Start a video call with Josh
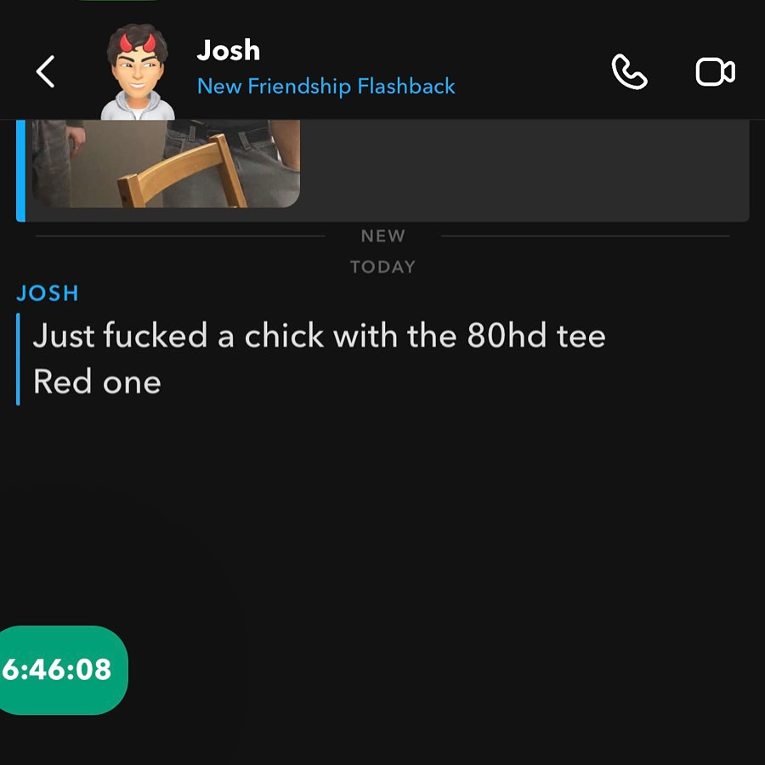 (x=715, y=72)
